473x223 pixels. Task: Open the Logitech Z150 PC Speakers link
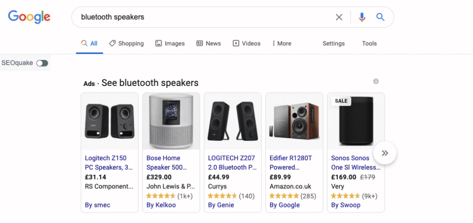109,163
